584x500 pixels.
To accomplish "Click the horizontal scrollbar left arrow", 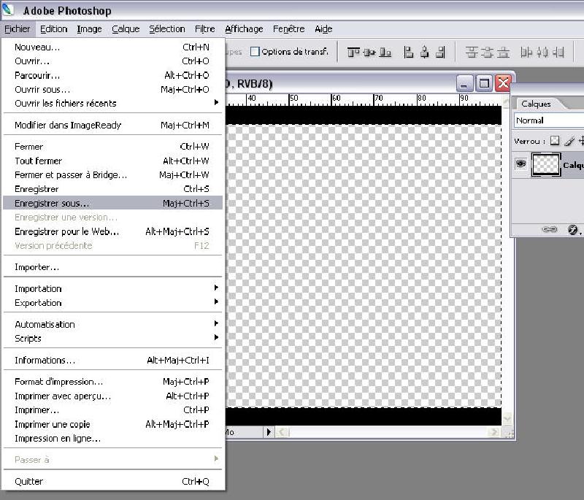I will [x=281, y=432].
